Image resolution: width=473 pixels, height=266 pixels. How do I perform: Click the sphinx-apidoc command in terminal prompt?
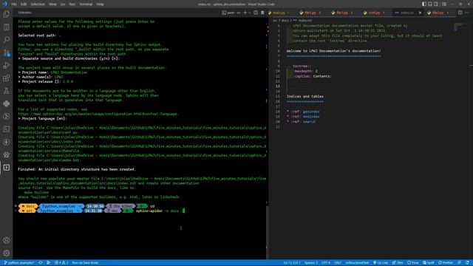(x=157, y=211)
